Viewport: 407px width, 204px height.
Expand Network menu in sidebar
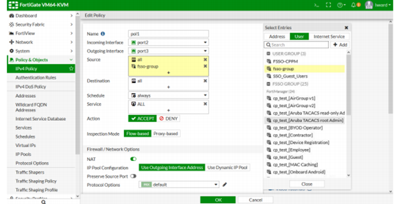click(41, 42)
